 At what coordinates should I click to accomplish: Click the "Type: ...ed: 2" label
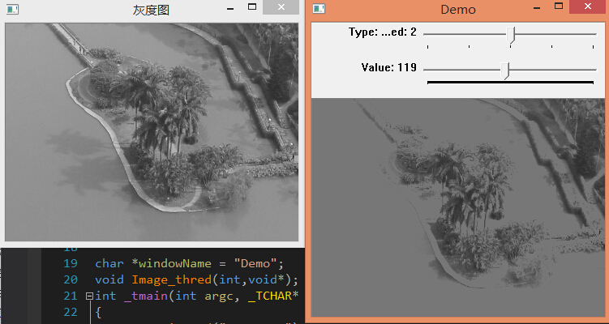(383, 32)
